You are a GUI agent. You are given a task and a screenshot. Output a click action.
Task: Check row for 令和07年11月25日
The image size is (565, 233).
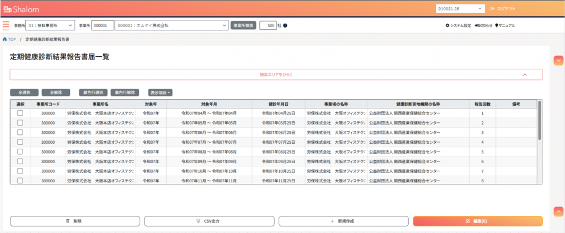pyautogui.click(x=20, y=181)
